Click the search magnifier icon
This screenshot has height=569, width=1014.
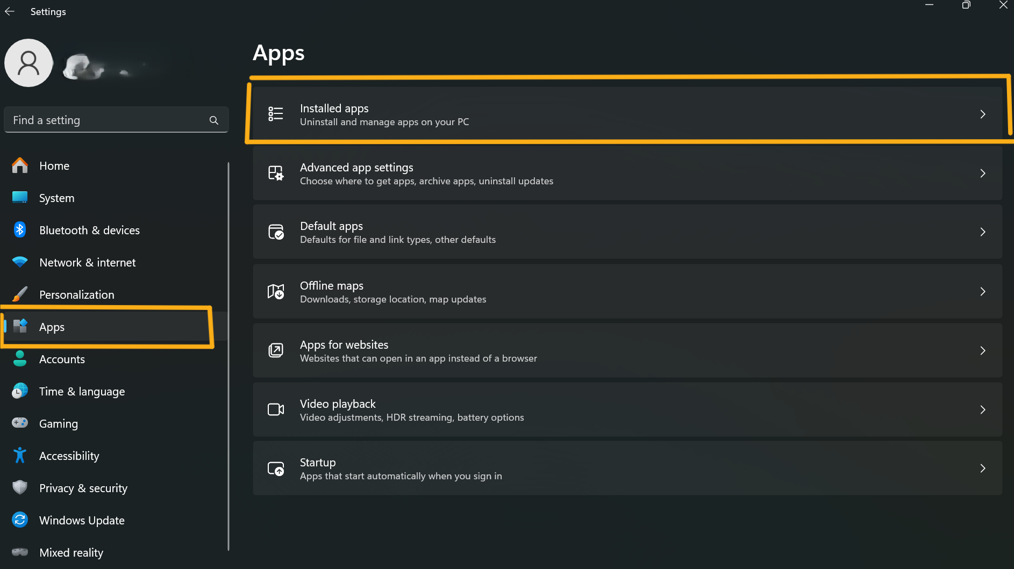point(214,120)
